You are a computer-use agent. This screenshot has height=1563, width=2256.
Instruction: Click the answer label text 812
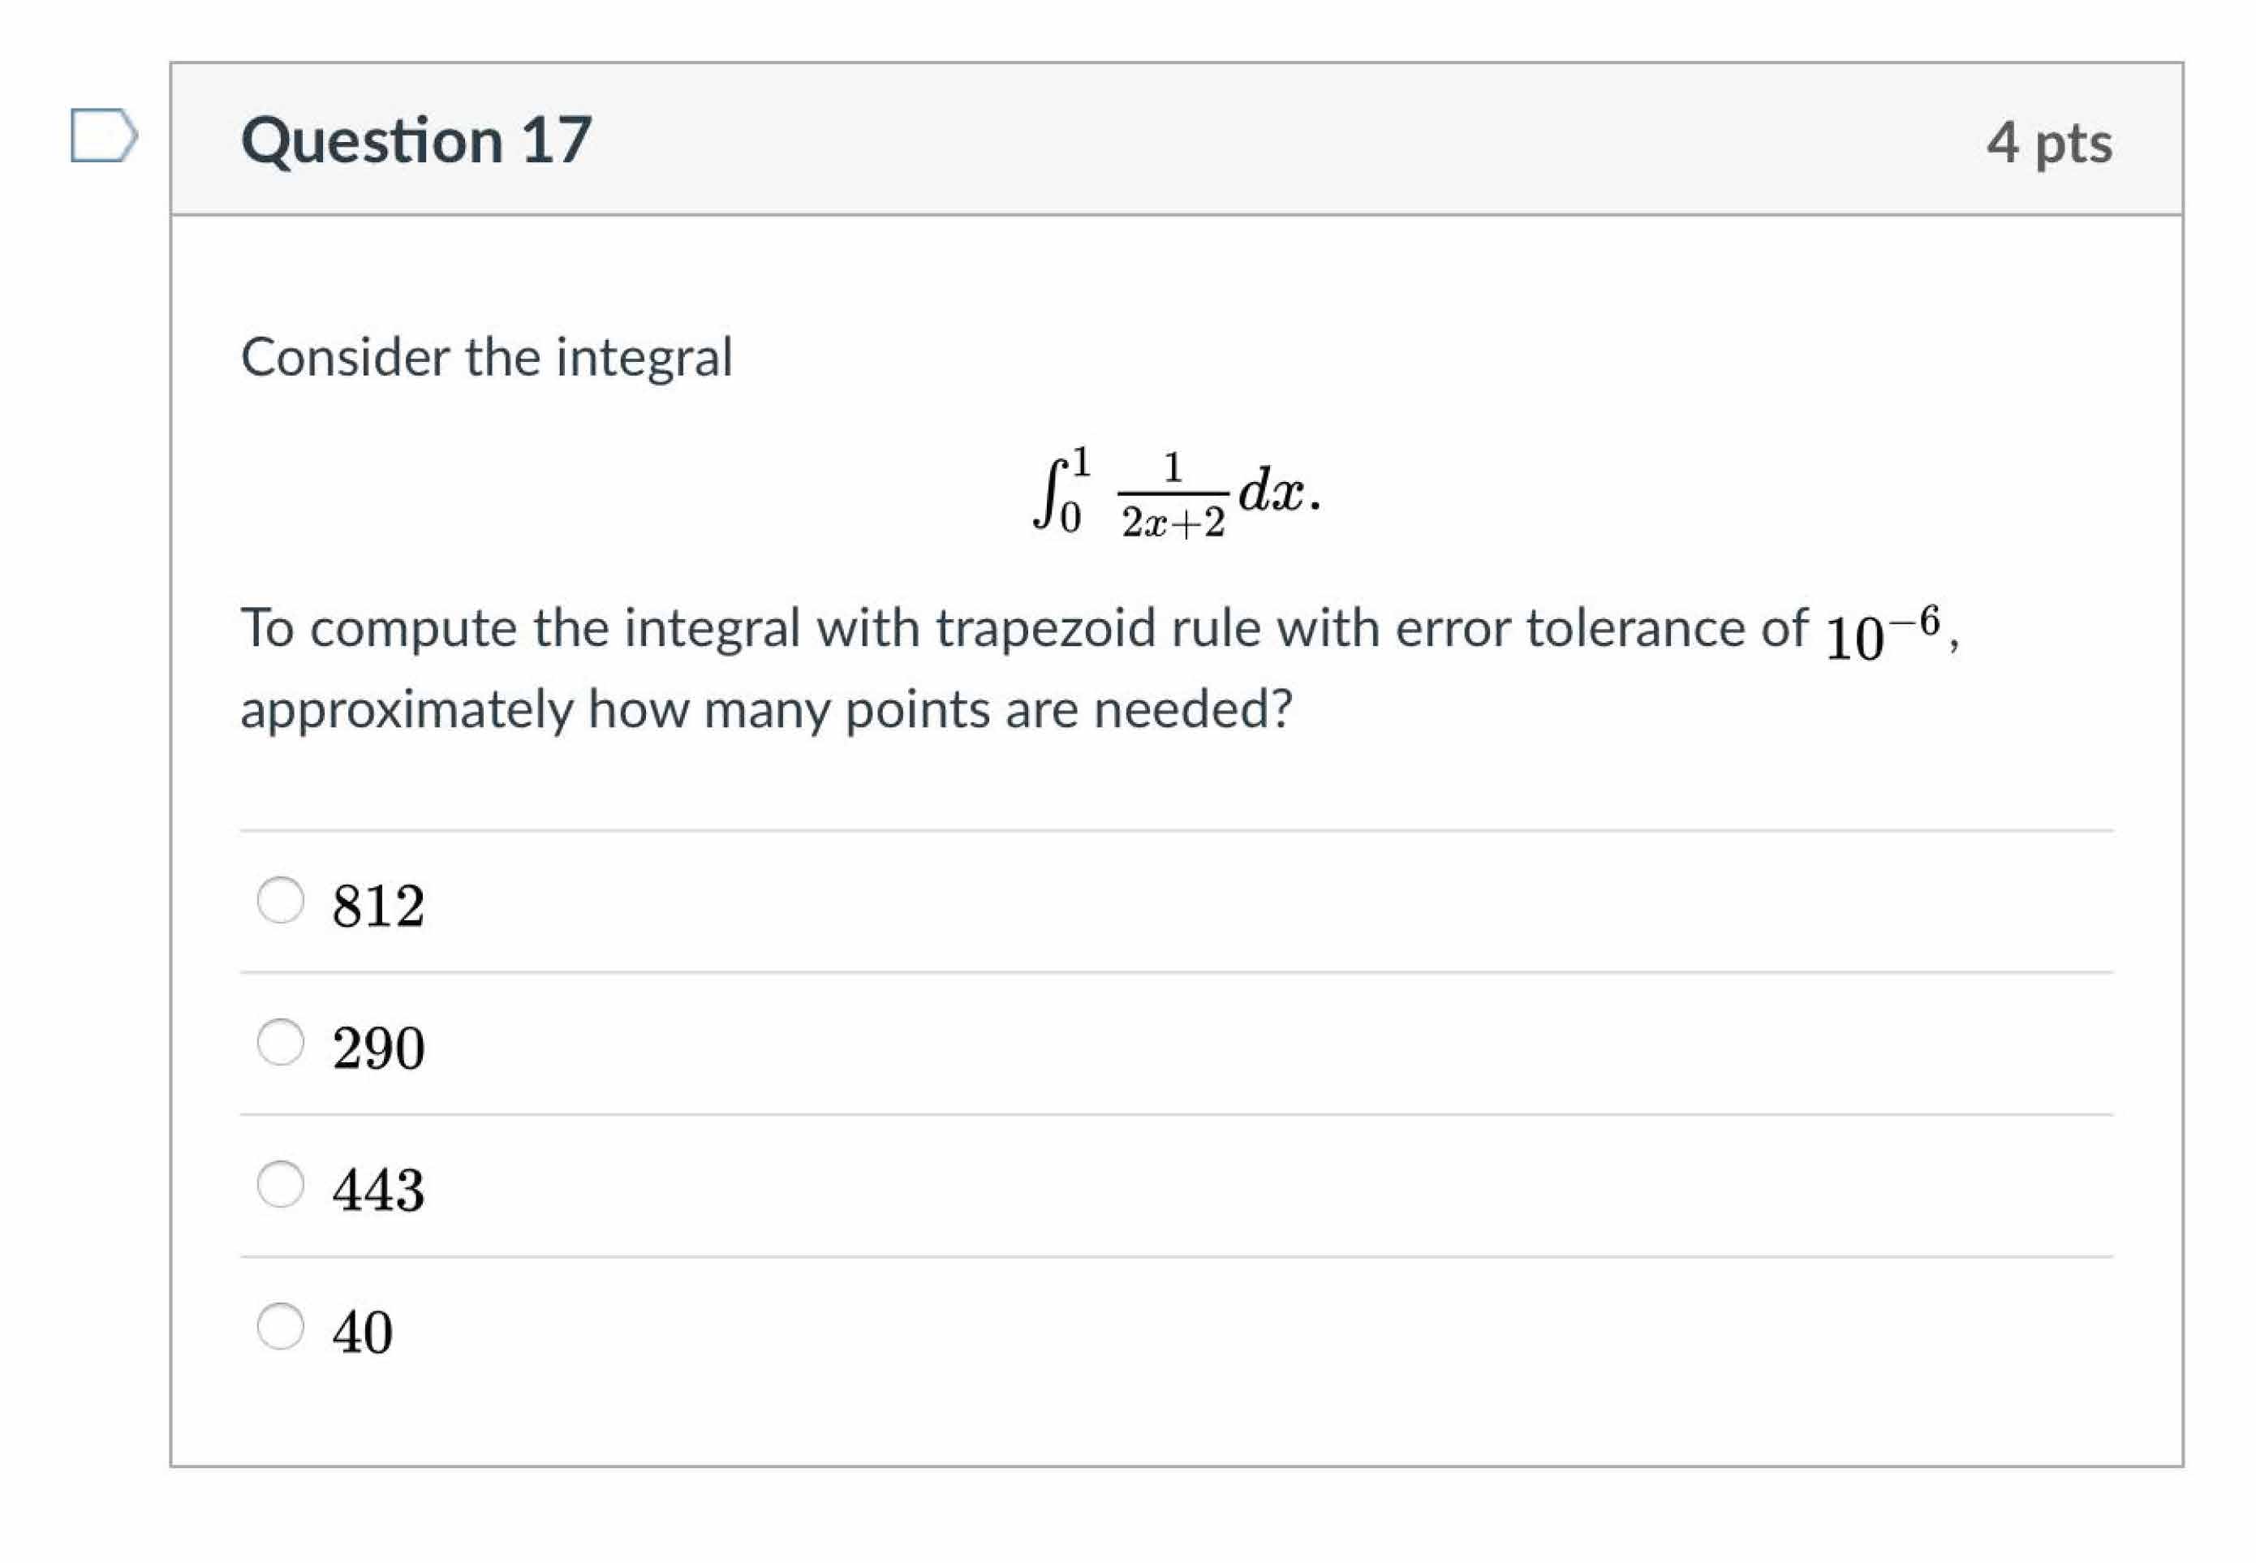378,905
